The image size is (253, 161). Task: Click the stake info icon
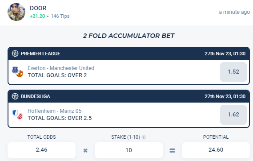coord(144,137)
